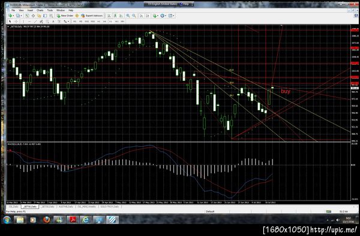This screenshot has width=360, height=236.
Task: Click the New Order button
Action: 65,16
